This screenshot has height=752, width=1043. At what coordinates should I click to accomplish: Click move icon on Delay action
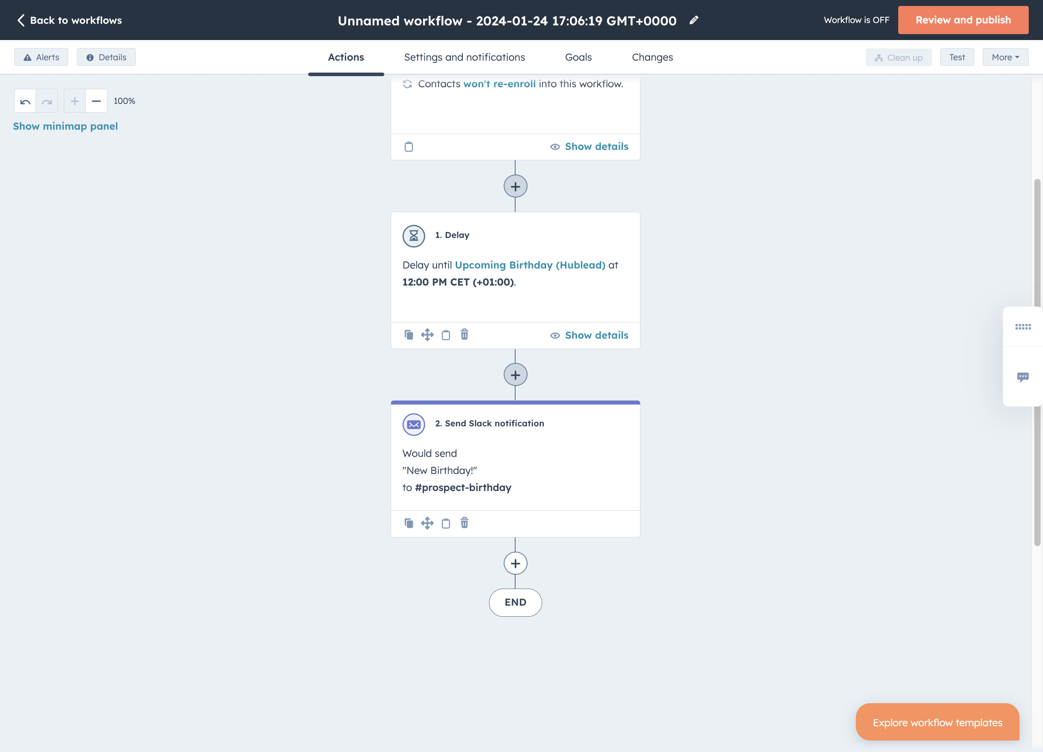click(427, 335)
